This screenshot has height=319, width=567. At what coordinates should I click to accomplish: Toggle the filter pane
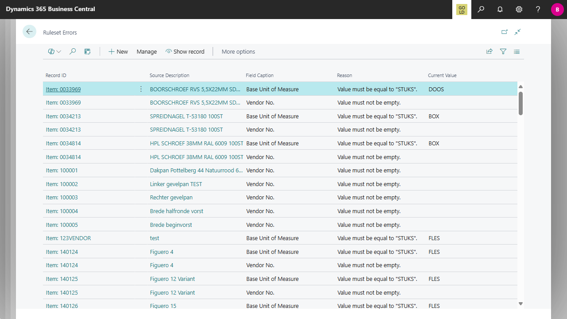point(503,51)
